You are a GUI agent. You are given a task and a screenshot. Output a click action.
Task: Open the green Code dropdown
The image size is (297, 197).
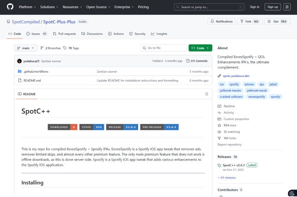200,48
